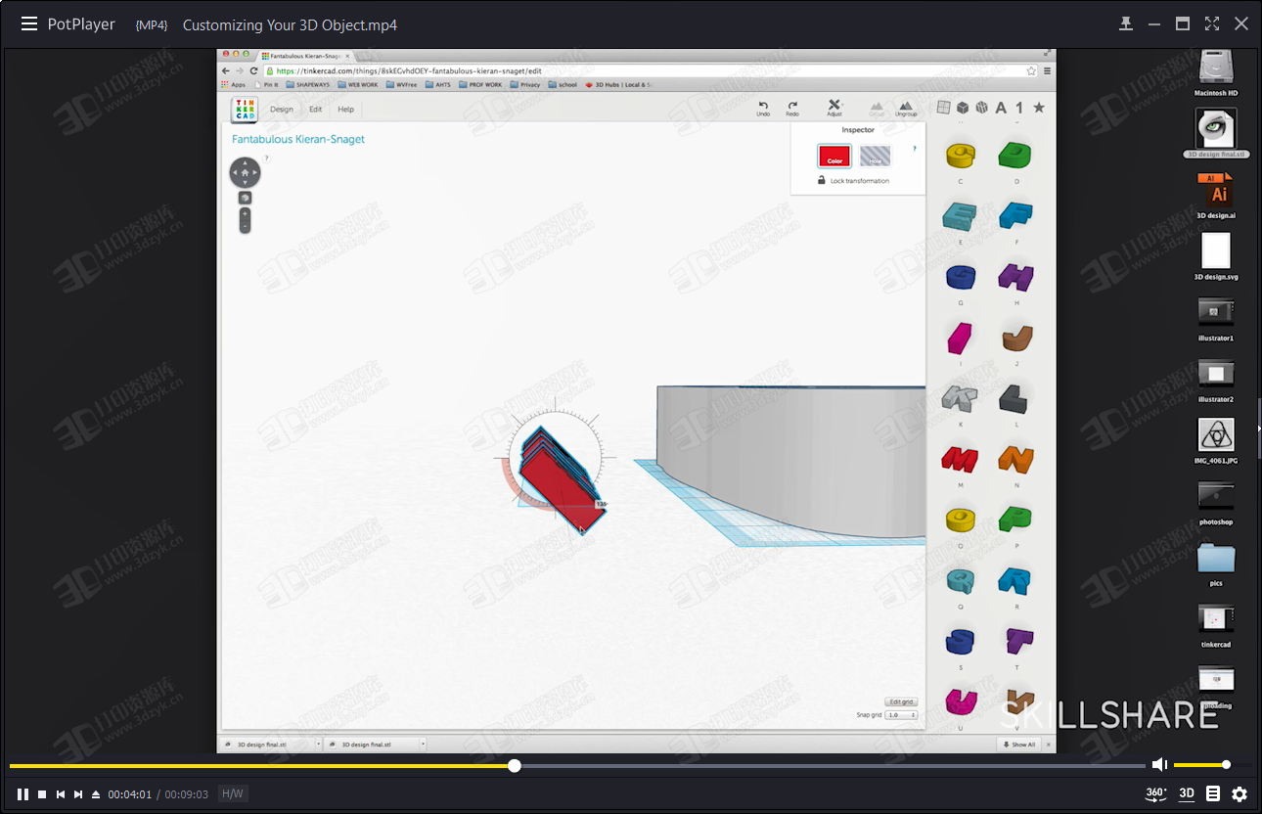
Task: Toggle H/W hardware acceleration
Action: (233, 794)
